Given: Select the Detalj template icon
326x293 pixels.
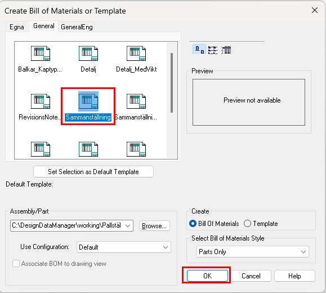Looking at the screenshot, I should [x=88, y=54].
